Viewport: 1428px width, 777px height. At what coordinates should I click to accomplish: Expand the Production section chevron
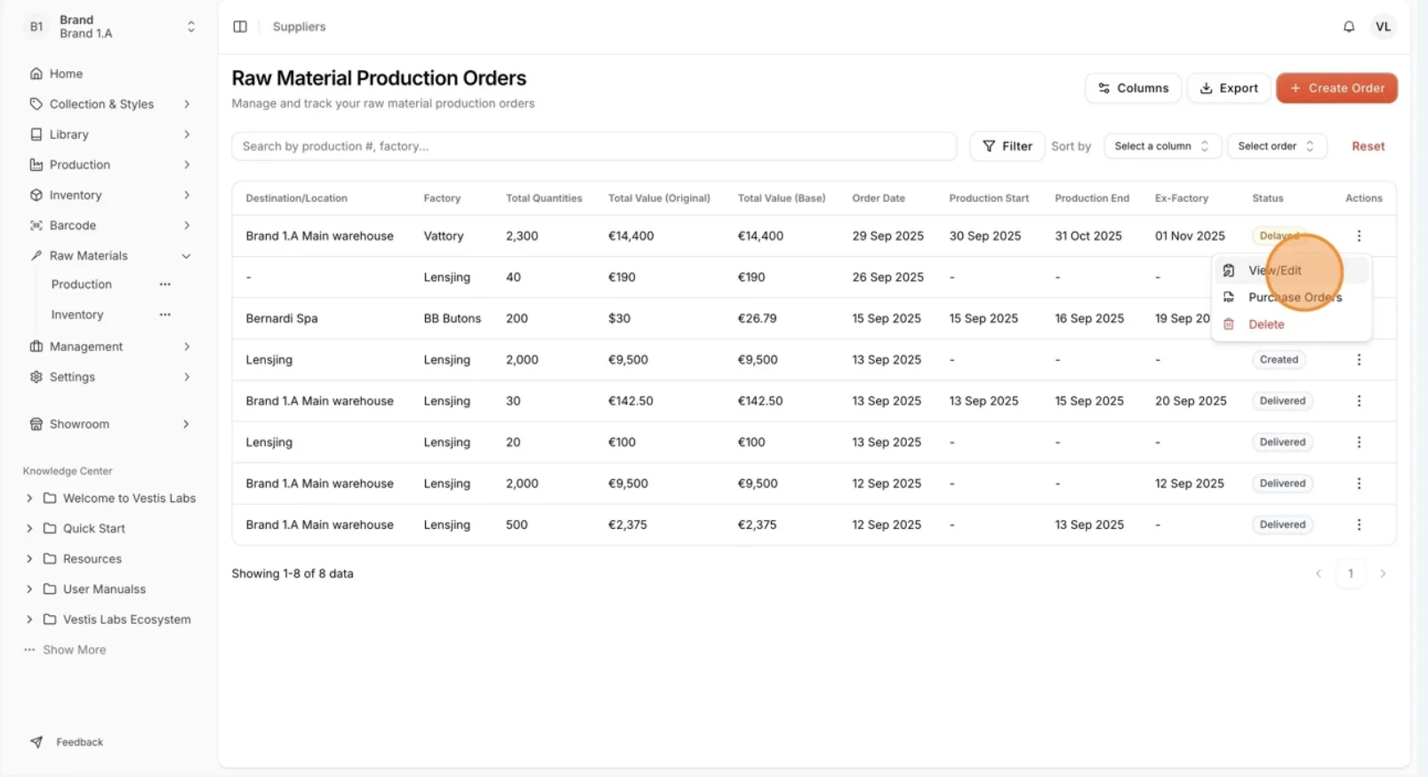click(x=187, y=164)
